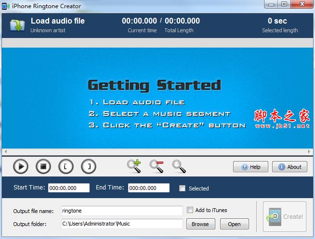
Task: Open the About dialog
Action: pyautogui.click(x=289, y=166)
